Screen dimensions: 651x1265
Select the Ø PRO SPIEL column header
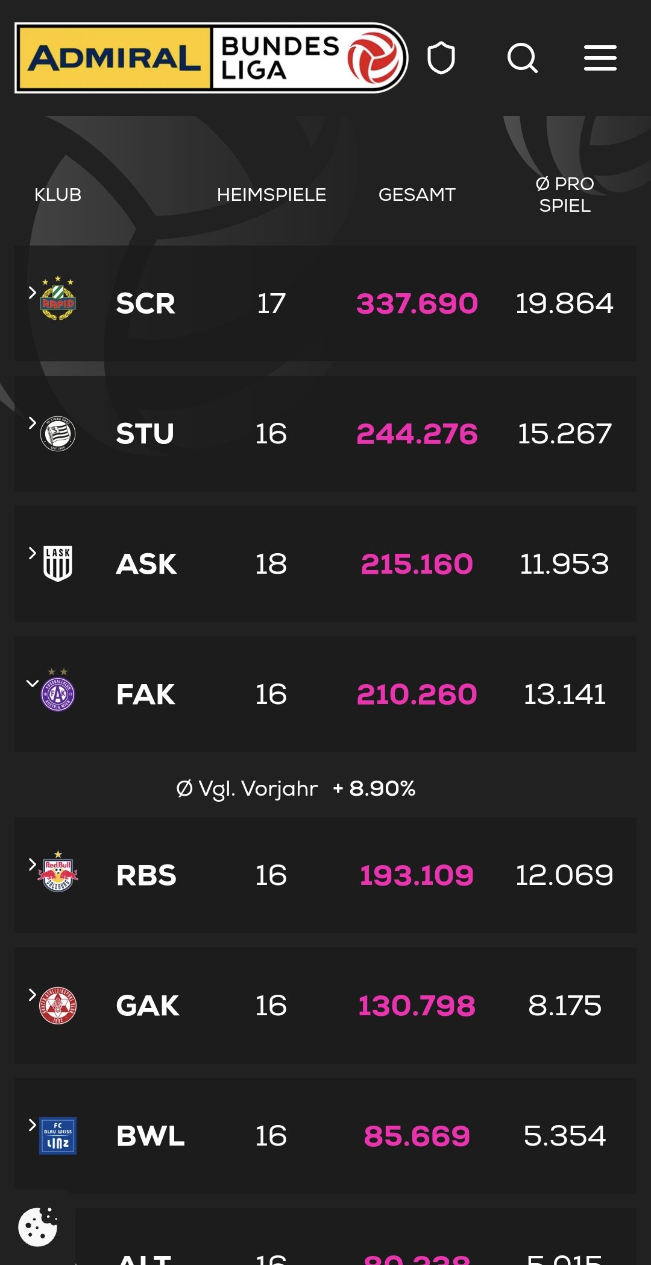565,195
